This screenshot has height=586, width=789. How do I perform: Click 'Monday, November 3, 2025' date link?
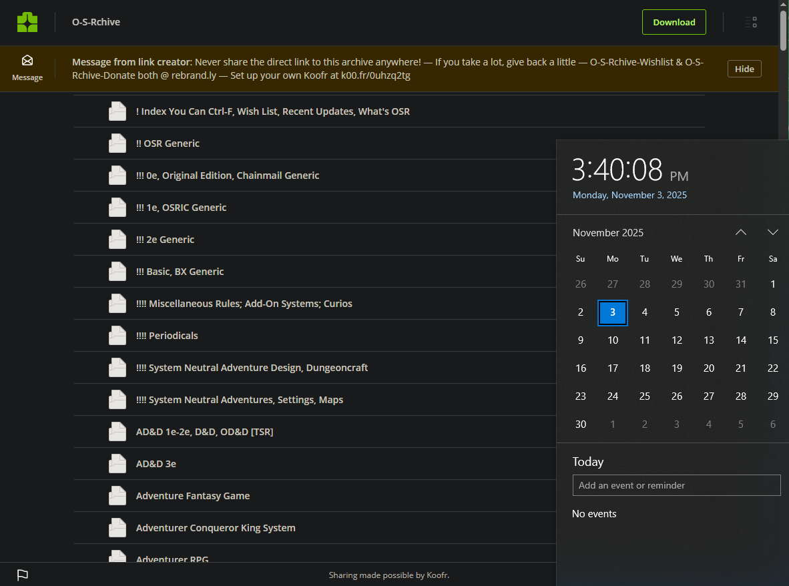point(629,195)
